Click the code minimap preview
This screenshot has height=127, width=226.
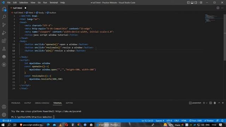(x=214, y=18)
